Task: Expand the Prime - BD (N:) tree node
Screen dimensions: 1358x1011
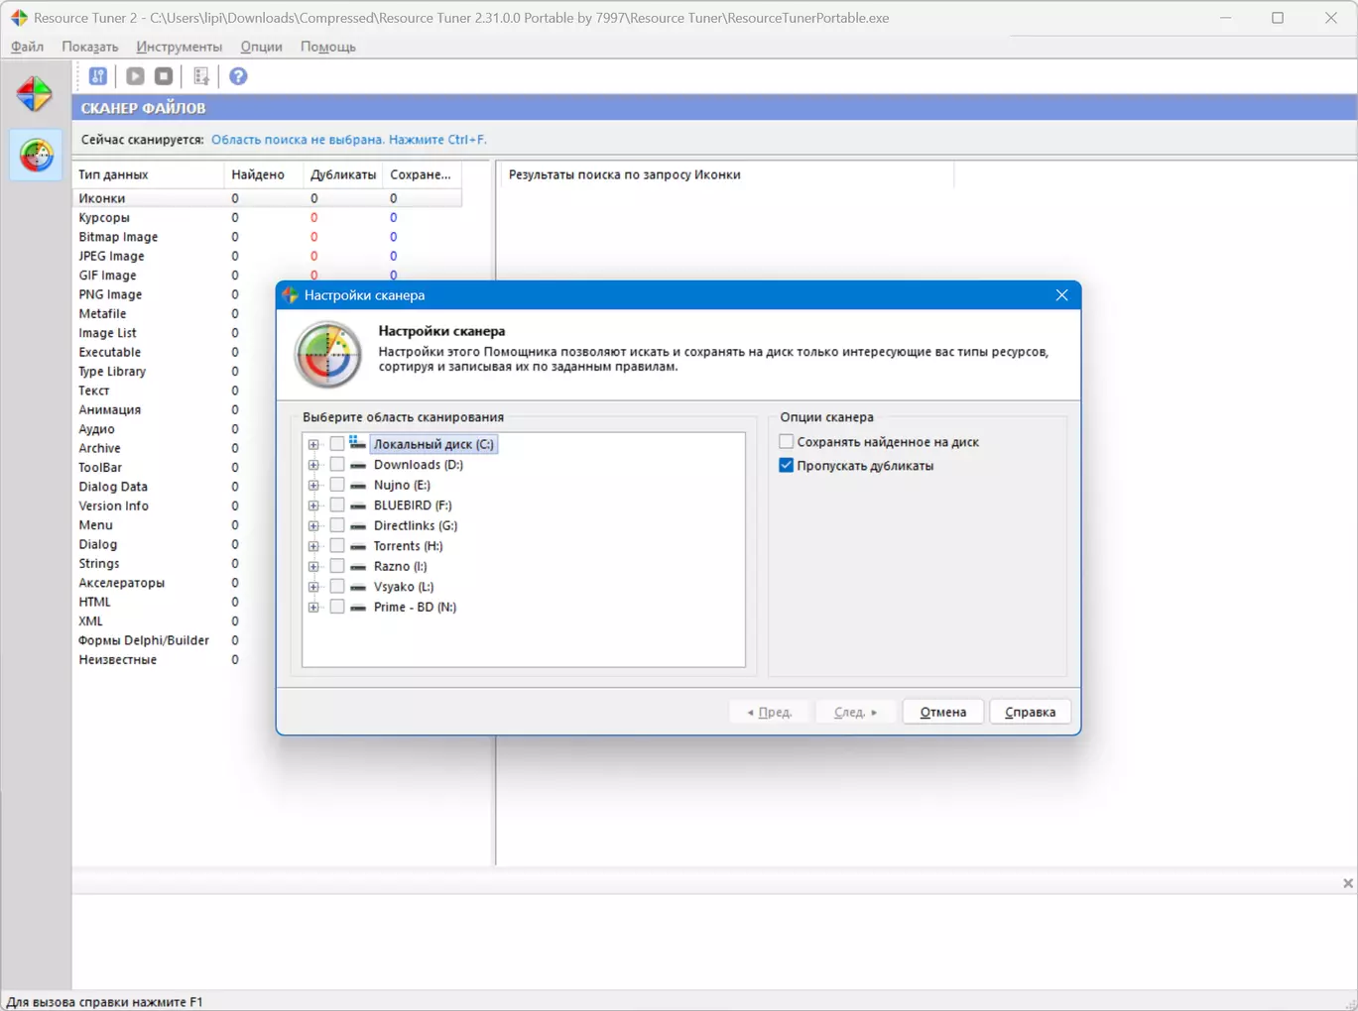Action: point(313,607)
